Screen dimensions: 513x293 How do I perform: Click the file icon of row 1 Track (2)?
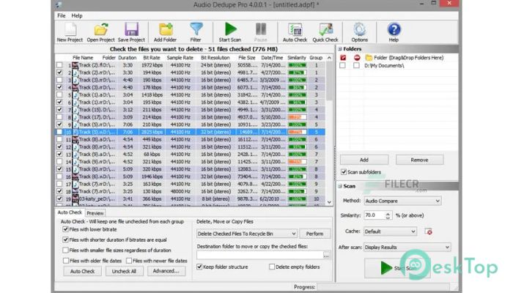click(x=75, y=65)
